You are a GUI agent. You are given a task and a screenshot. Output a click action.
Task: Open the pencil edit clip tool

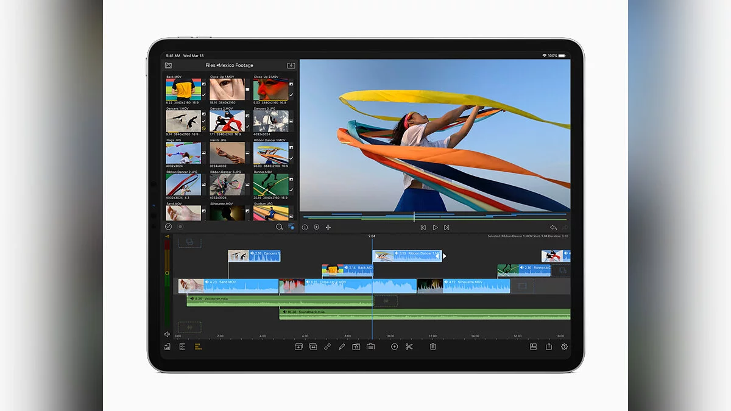coord(342,346)
